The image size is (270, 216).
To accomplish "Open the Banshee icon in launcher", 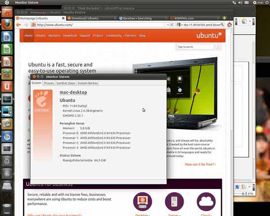I will coord(7,136).
